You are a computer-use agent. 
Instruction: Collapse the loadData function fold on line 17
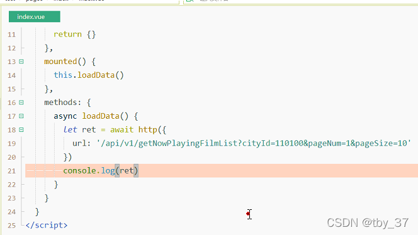click(x=21, y=116)
